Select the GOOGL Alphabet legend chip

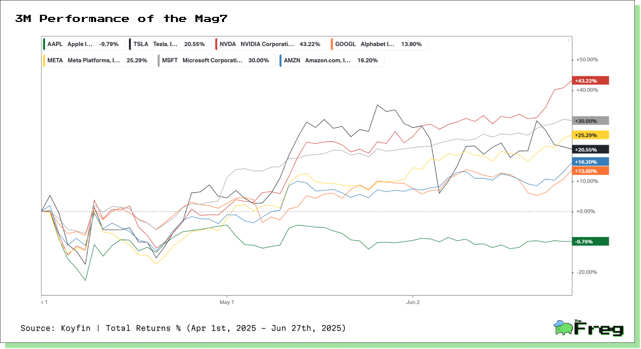379,44
